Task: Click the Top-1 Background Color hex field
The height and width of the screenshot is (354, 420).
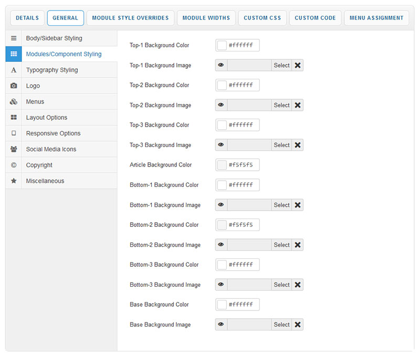Action: tap(243, 45)
